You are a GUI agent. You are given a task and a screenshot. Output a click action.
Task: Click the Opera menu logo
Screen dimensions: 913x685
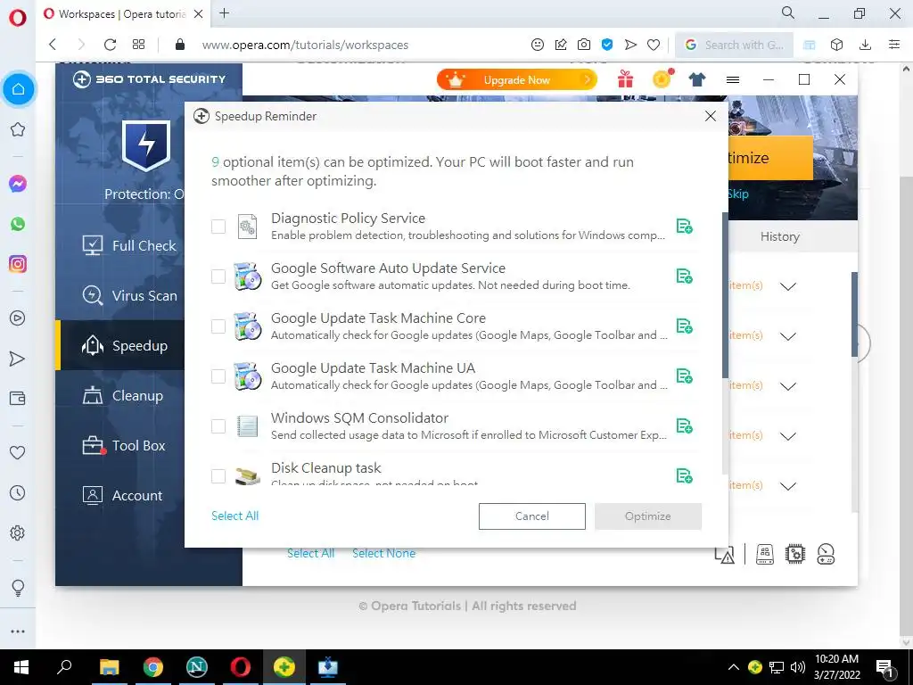18,18
